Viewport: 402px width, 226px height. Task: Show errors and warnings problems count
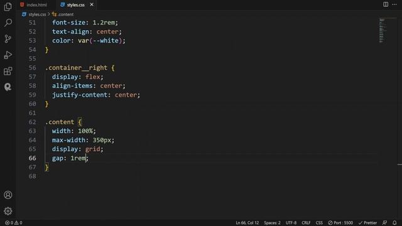[14, 223]
